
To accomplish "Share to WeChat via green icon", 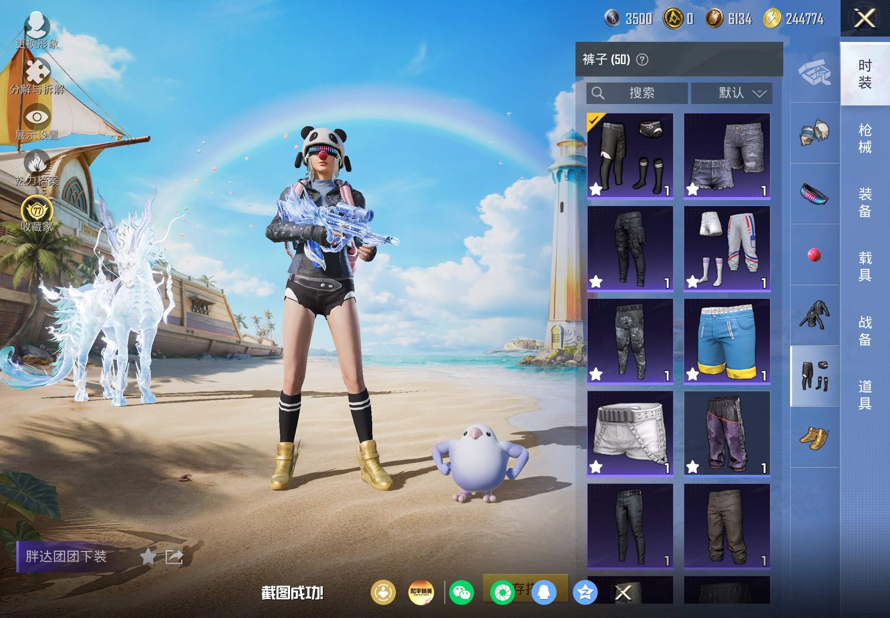I will click(461, 592).
